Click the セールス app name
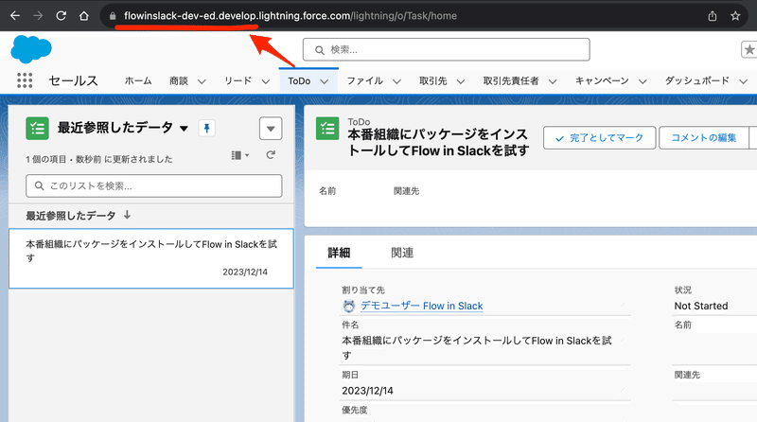This screenshot has height=422, width=757. coord(74,80)
